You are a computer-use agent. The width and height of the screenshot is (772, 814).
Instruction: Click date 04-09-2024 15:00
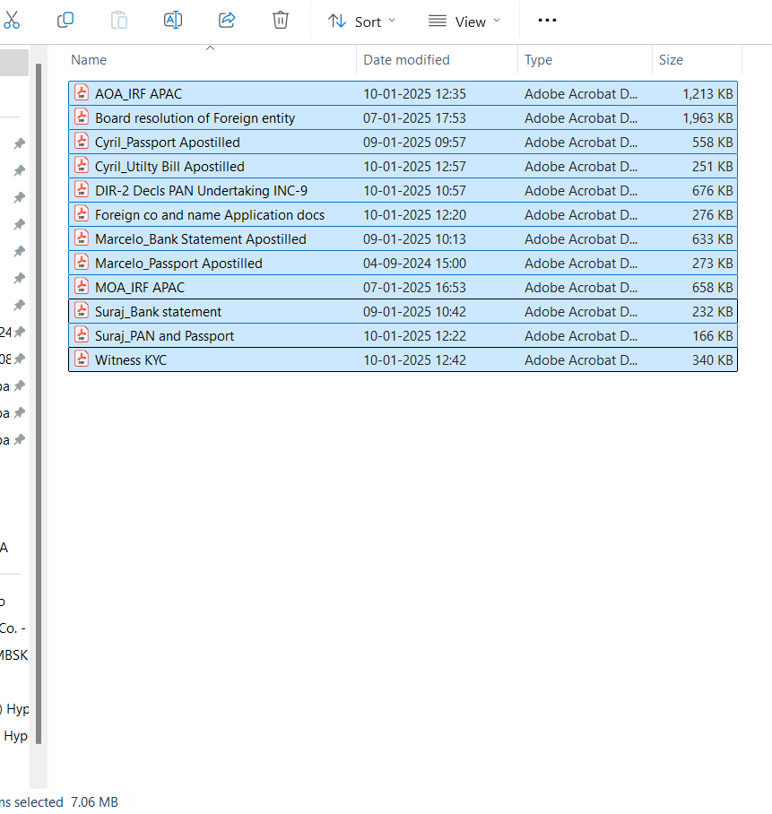pyautogui.click(x=414, y=264)
